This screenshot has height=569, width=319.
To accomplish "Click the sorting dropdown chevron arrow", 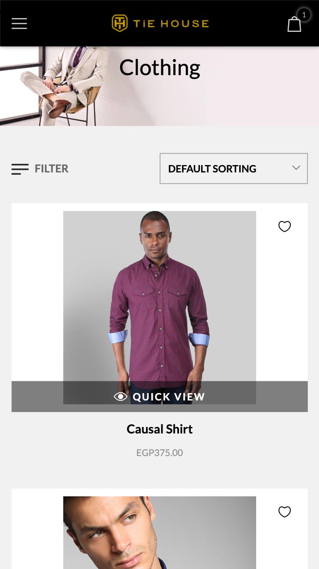I will point(296,168).
